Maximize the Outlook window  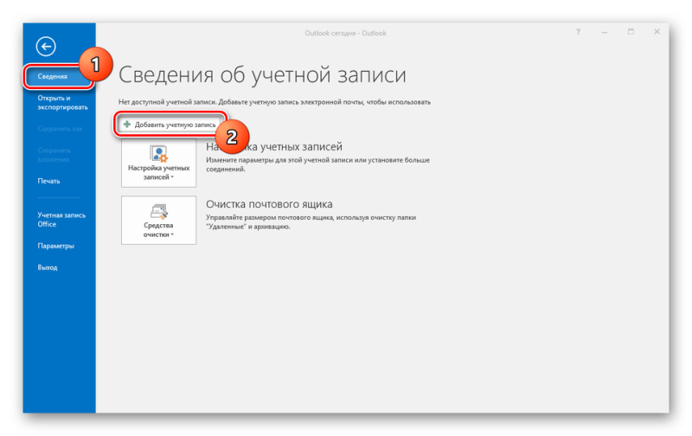click(x=631, y=32)
